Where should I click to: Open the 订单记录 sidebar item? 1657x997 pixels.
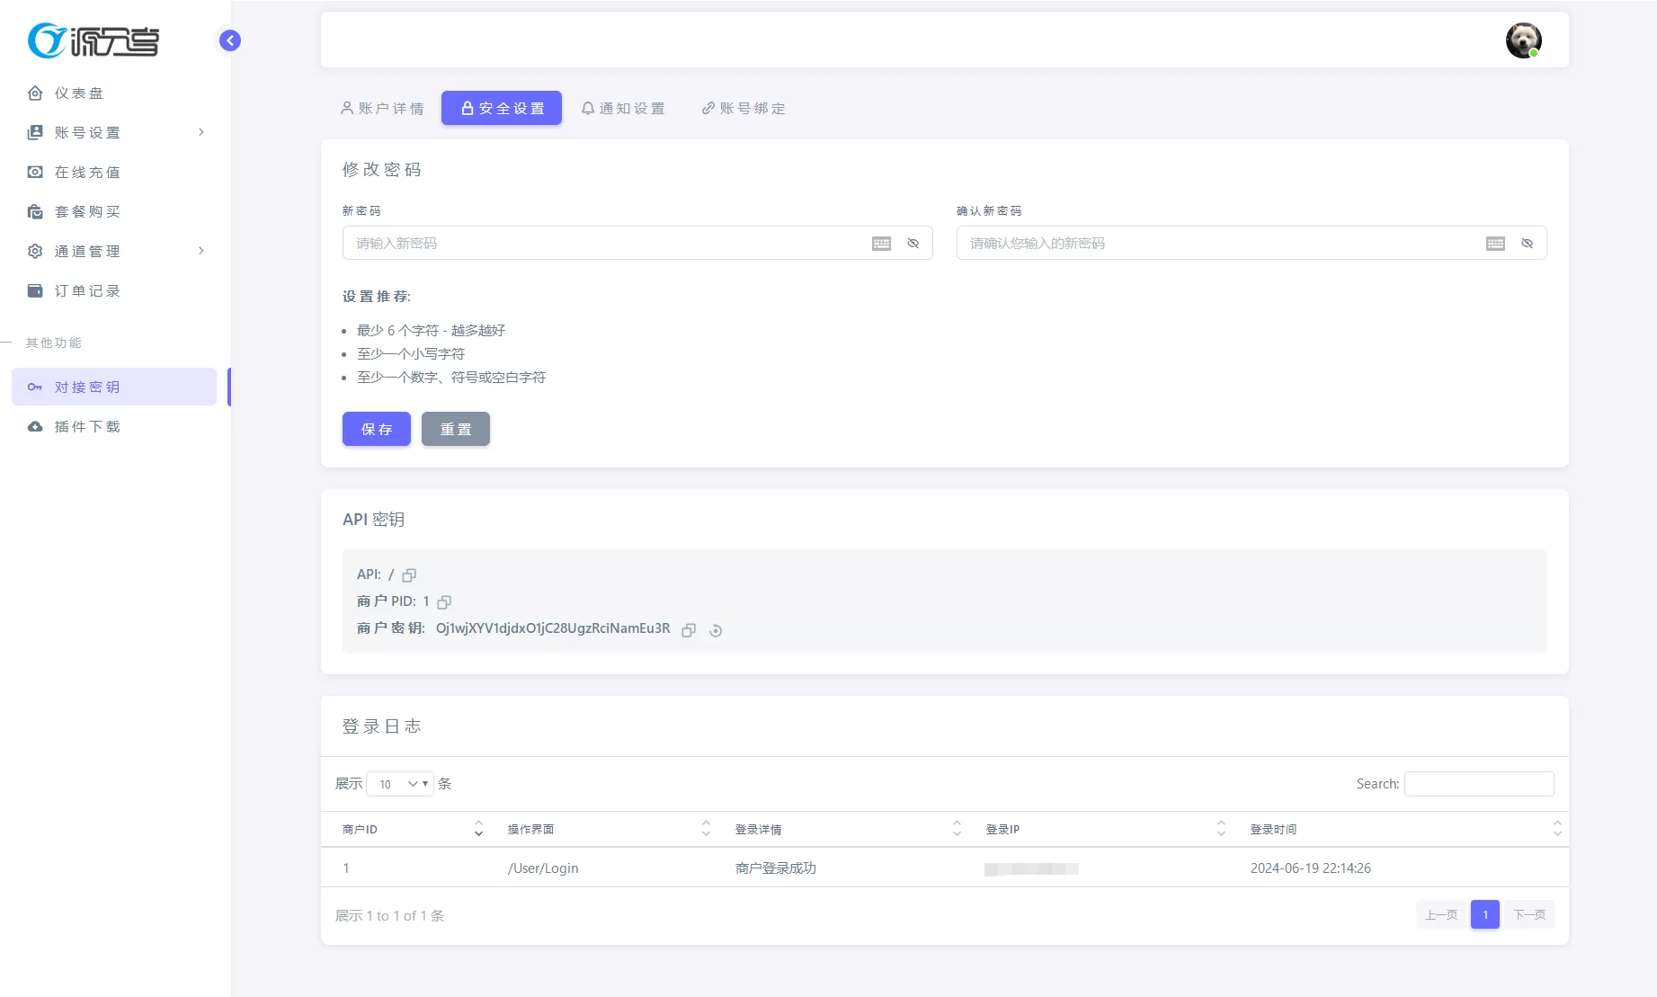point(87,290)
